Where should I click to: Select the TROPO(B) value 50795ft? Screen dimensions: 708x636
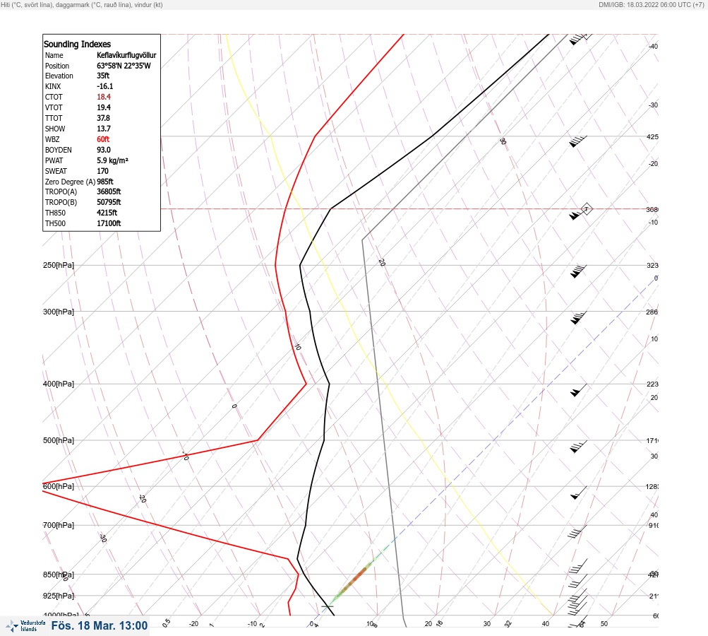click(x=109, y=202)
